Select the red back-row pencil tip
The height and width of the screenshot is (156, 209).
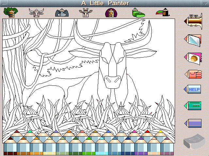147,132
